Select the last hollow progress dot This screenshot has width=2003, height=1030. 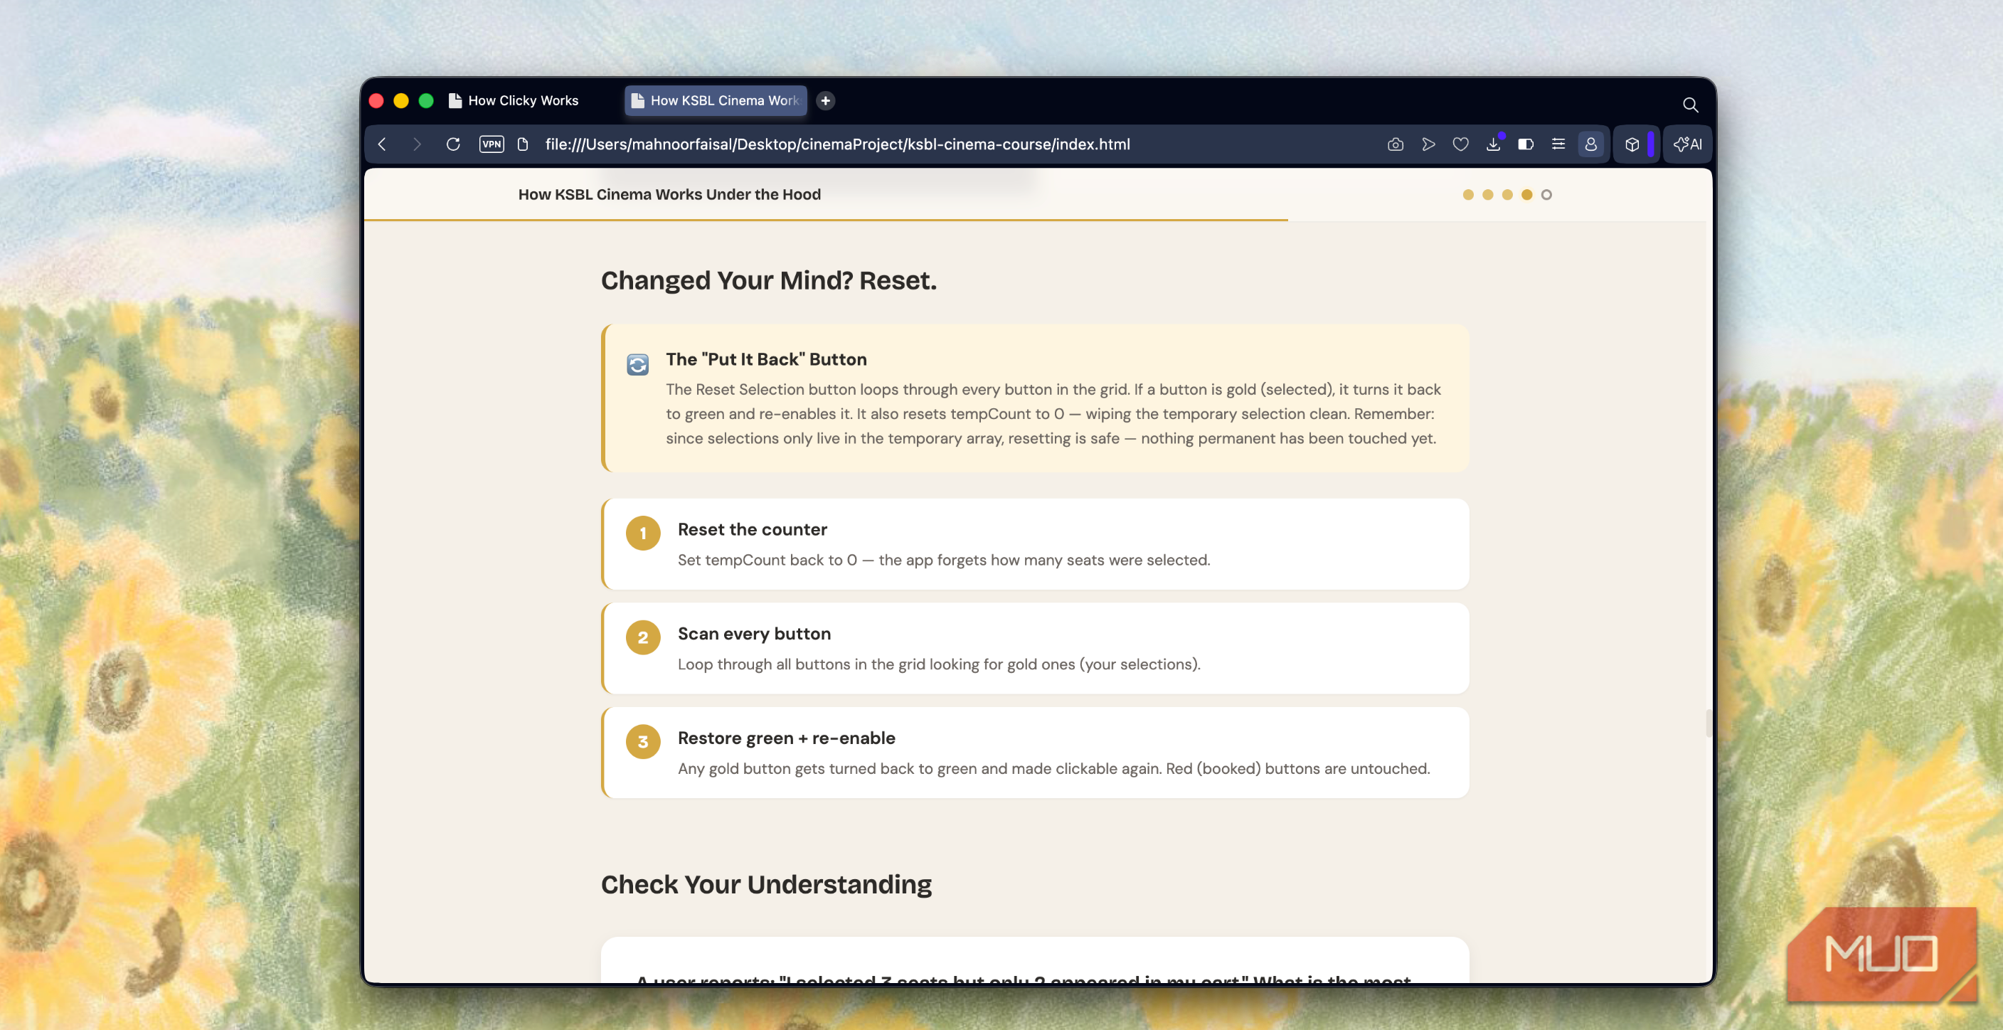click(1546, 195)
